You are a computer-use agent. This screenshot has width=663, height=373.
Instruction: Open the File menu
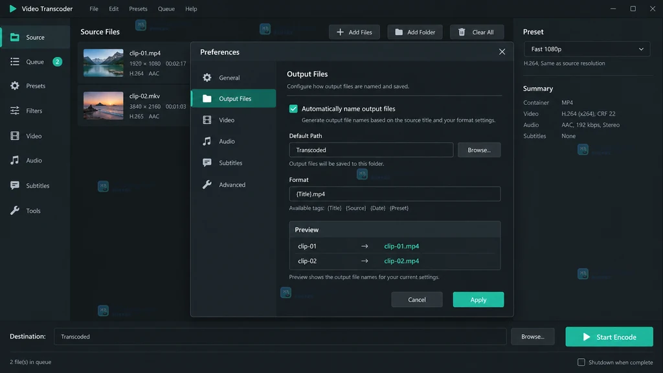(94, 9)
